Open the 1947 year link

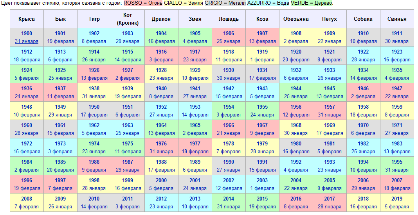pos(397,89)
